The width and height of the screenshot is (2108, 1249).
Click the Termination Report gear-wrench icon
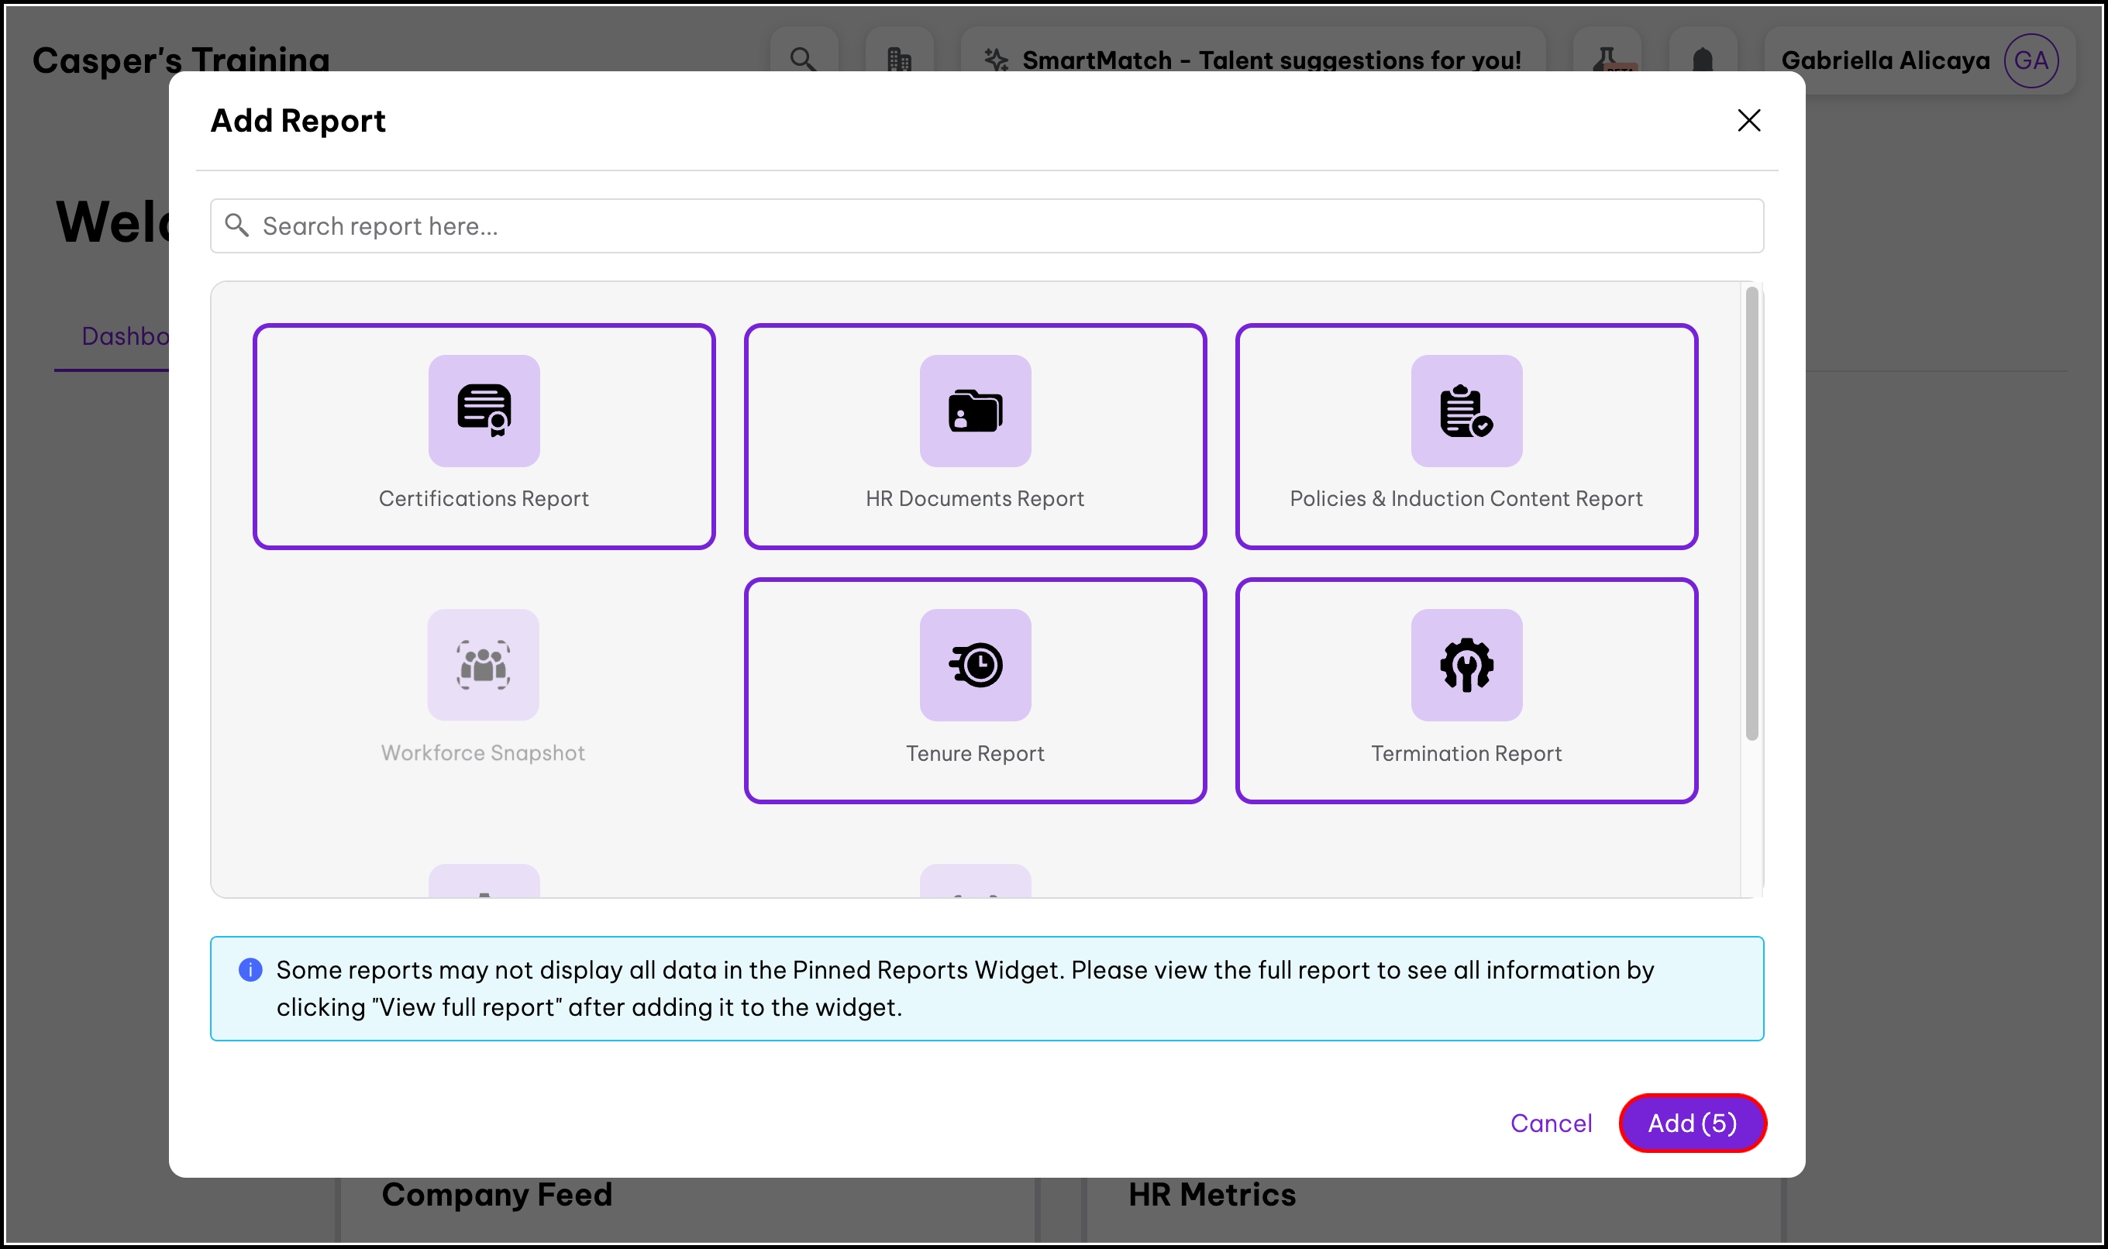pyautogui.click(x=1466, y=665)
